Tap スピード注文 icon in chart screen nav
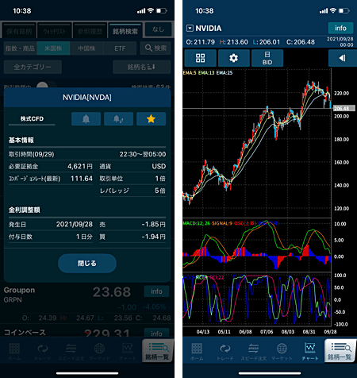The height and width of the screenshot is (378, 357). click(253, 352)
